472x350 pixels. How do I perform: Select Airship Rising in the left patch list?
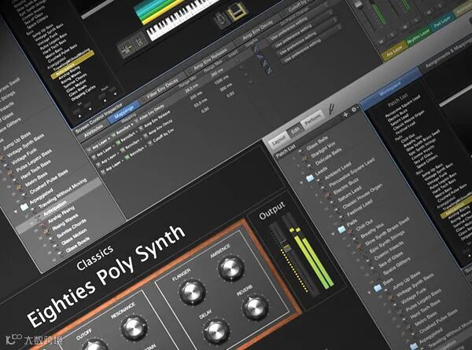pyautogui.click(x=61, y=214)
